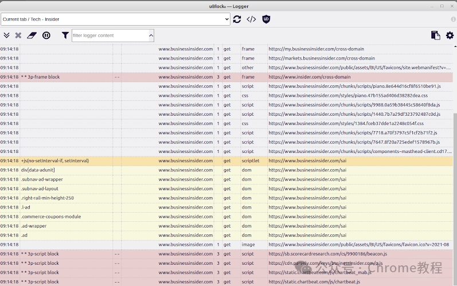
Task: Close the Logger window
Action: [x=452, y=6]
